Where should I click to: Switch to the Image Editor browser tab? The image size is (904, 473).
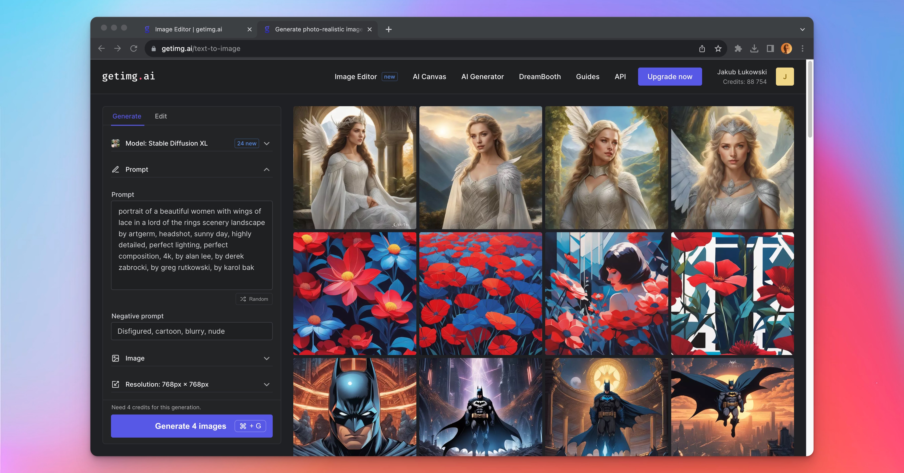click(188, 29)
